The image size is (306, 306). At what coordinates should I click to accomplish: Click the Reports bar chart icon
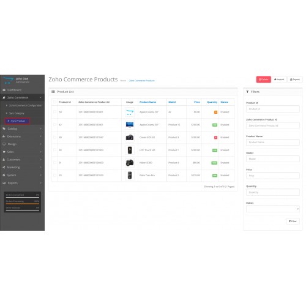point(4,183)
